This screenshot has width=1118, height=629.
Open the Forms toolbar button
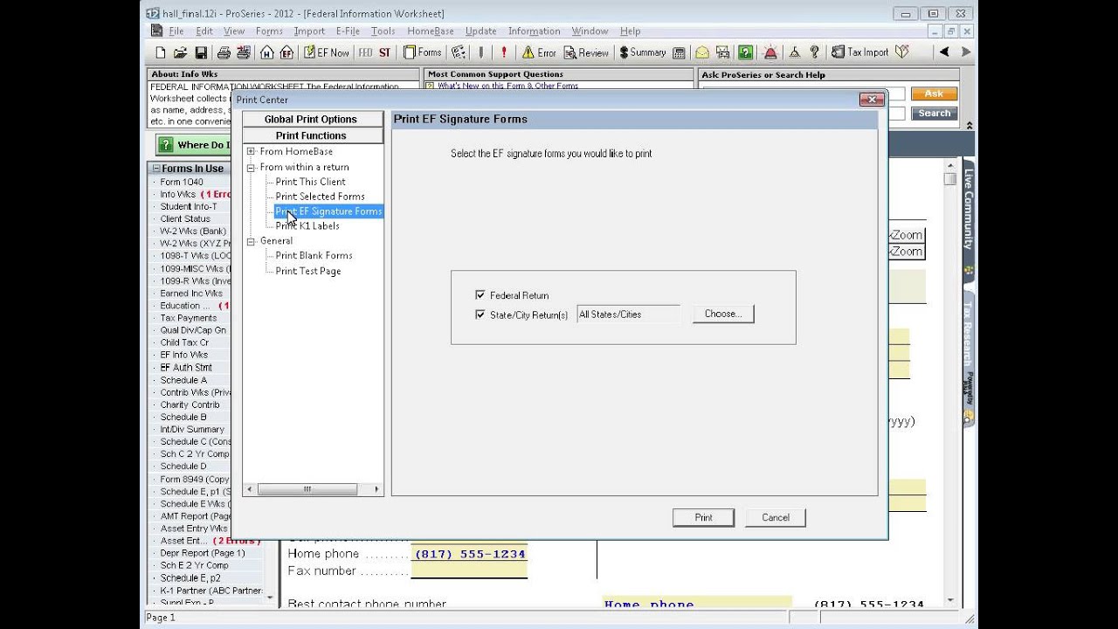423,52
